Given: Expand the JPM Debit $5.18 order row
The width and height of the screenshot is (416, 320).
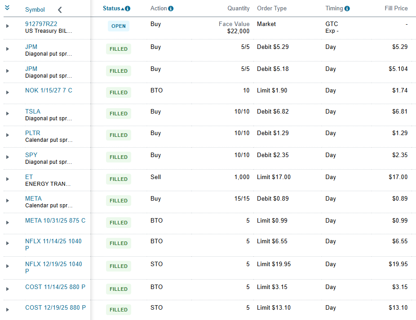Looking at the screenshot, I should tap(8, 71).
